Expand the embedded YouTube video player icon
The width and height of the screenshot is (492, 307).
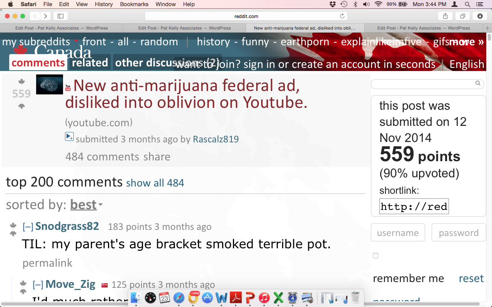click(x=69, y=136)
